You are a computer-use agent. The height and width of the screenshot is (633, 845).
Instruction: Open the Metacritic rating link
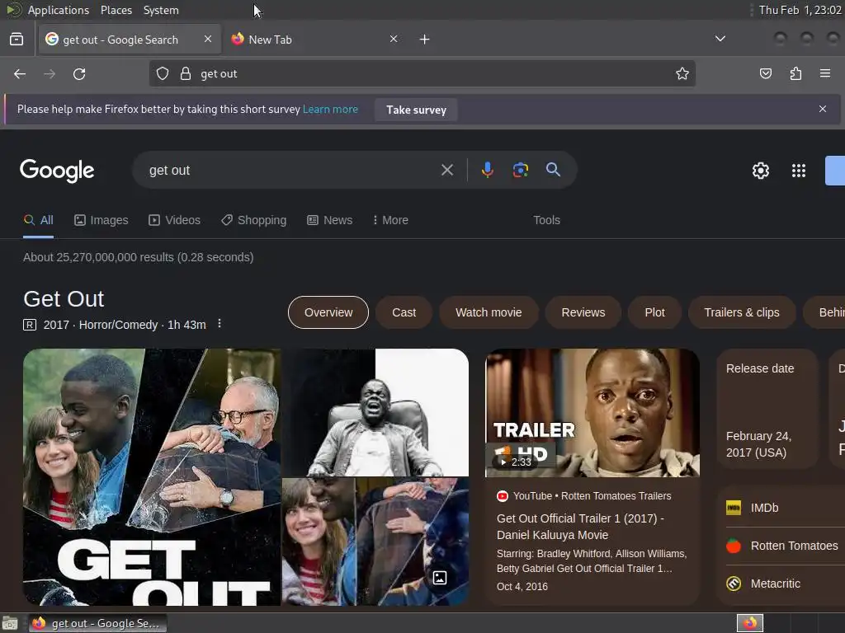point(775,584)
